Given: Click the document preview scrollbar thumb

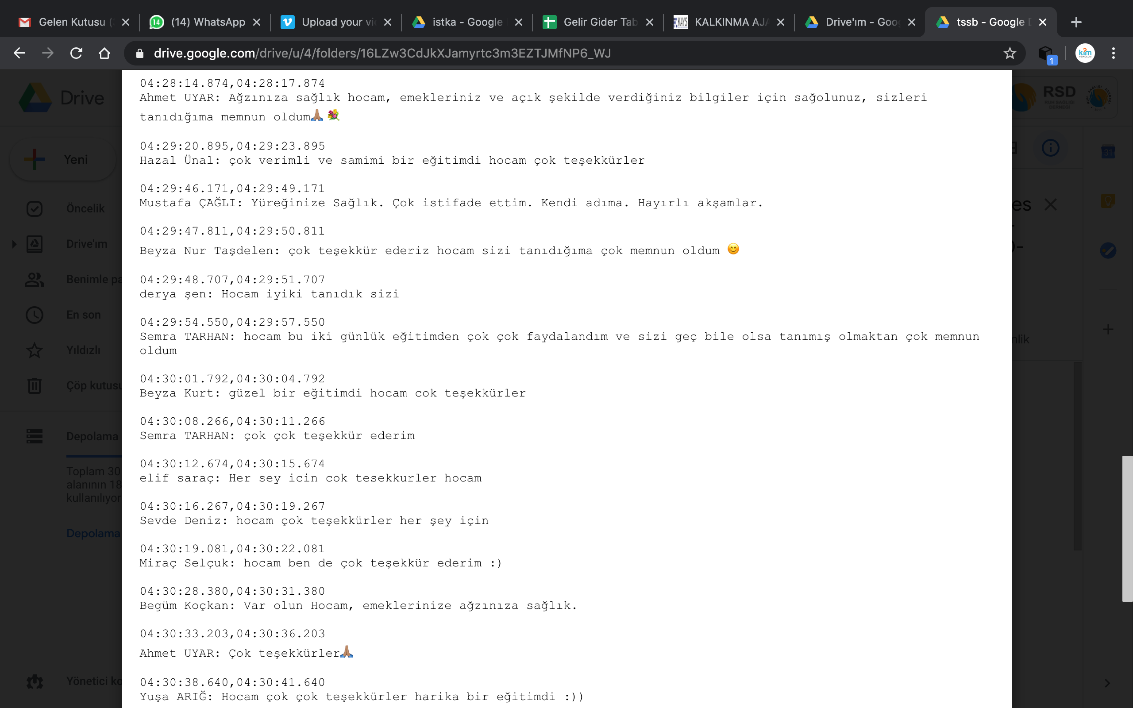Looking at the screenshot, I should (x=1127, y=529).
